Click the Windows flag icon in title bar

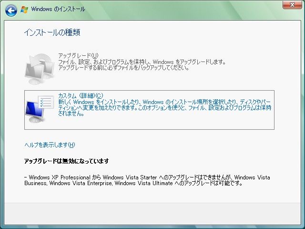point(24,10)
